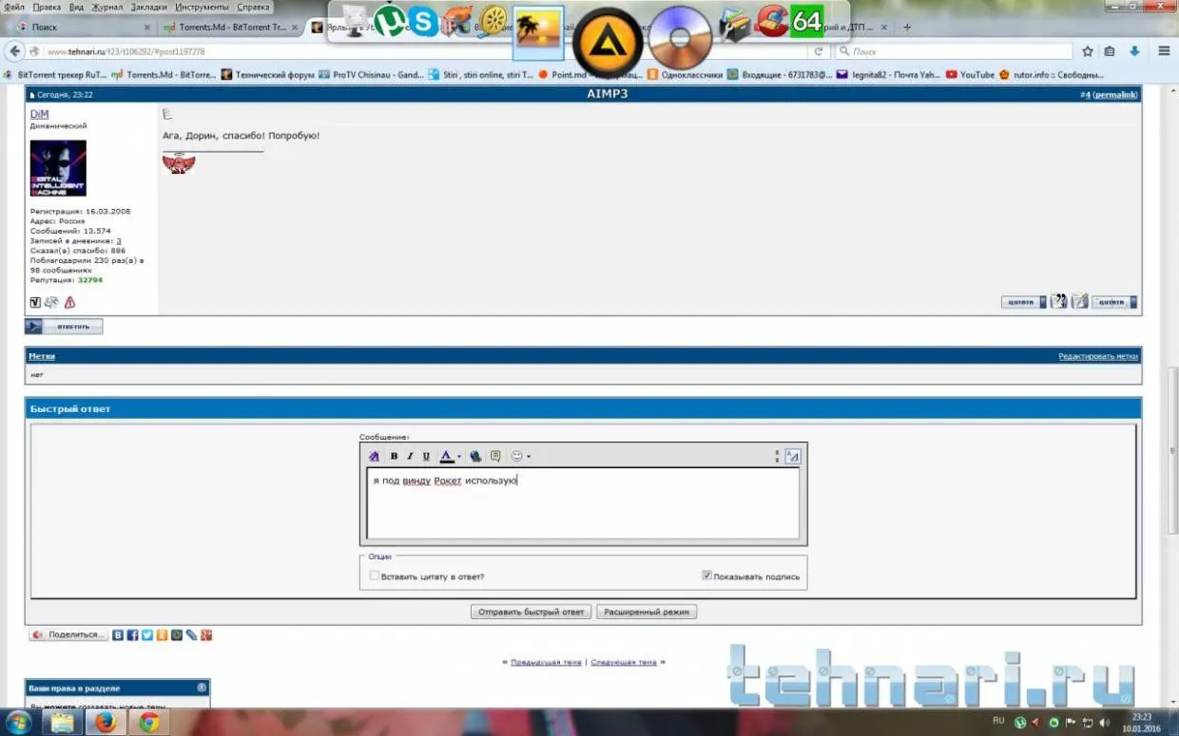
Task: Show bookmarks list icon in Firefox toolbar
Action: [x=1110, y=51]
